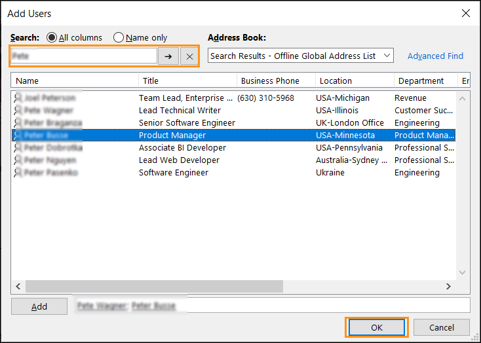Screen dimensions: 481x343
Task: Click contact icon in the Ukraine row
Action: (18, 173)
